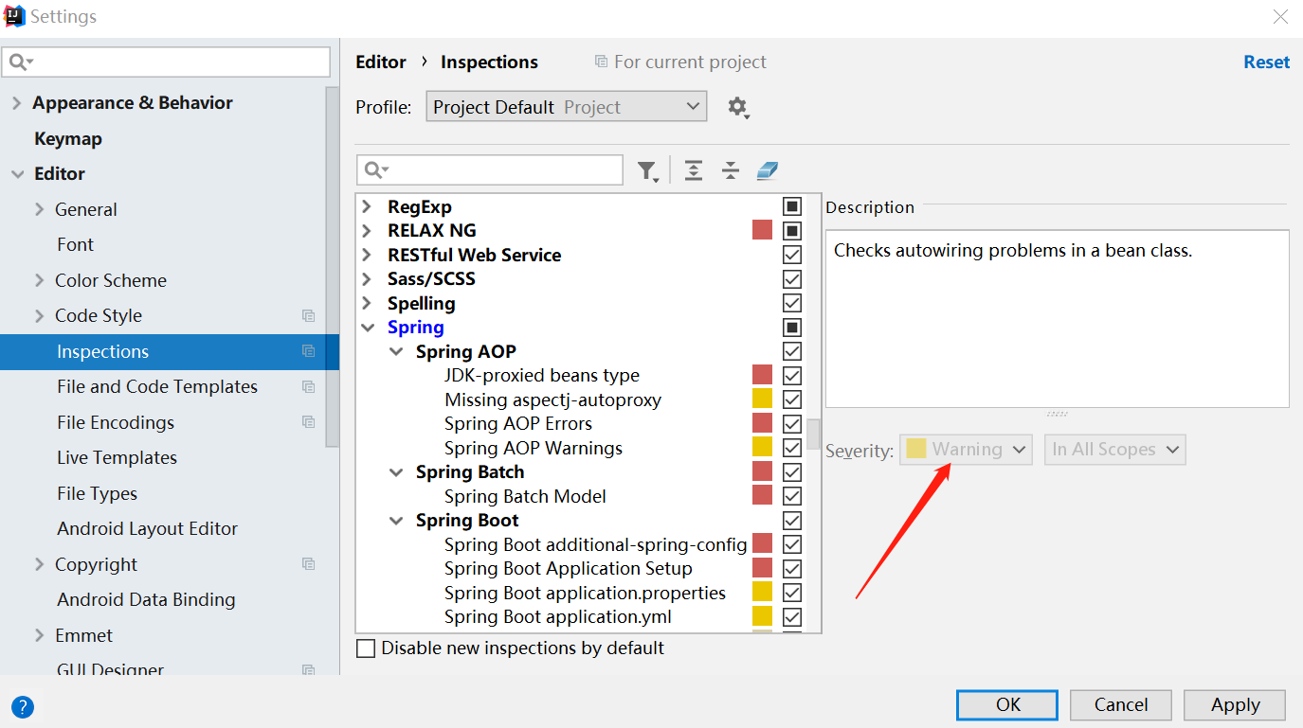Collapse the Editor settings section
The width and height of the screenshot is (1303, 728).
[x=17, y=174]
